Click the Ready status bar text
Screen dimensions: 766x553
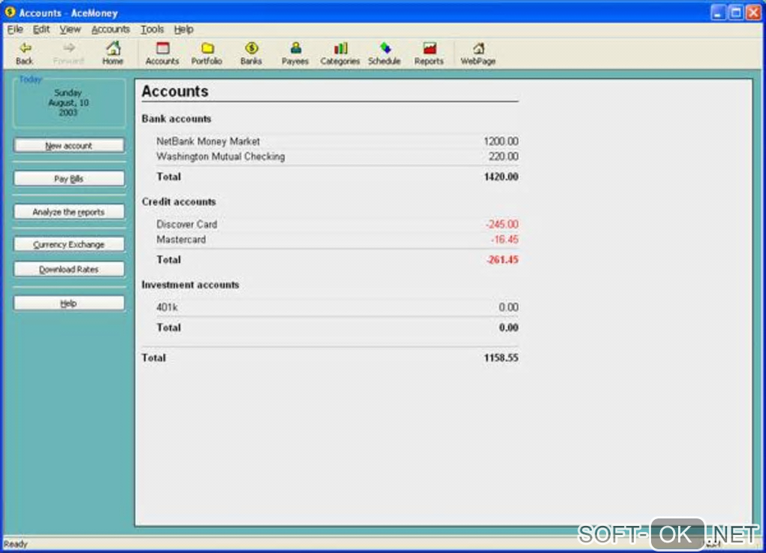pos(16,544)
